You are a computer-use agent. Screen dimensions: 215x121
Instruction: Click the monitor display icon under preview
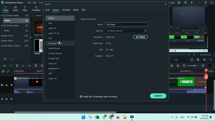click(191, 60)
